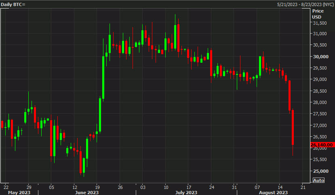Click the 29,000 price axis label
335x195 pixels.
[320, 79]
